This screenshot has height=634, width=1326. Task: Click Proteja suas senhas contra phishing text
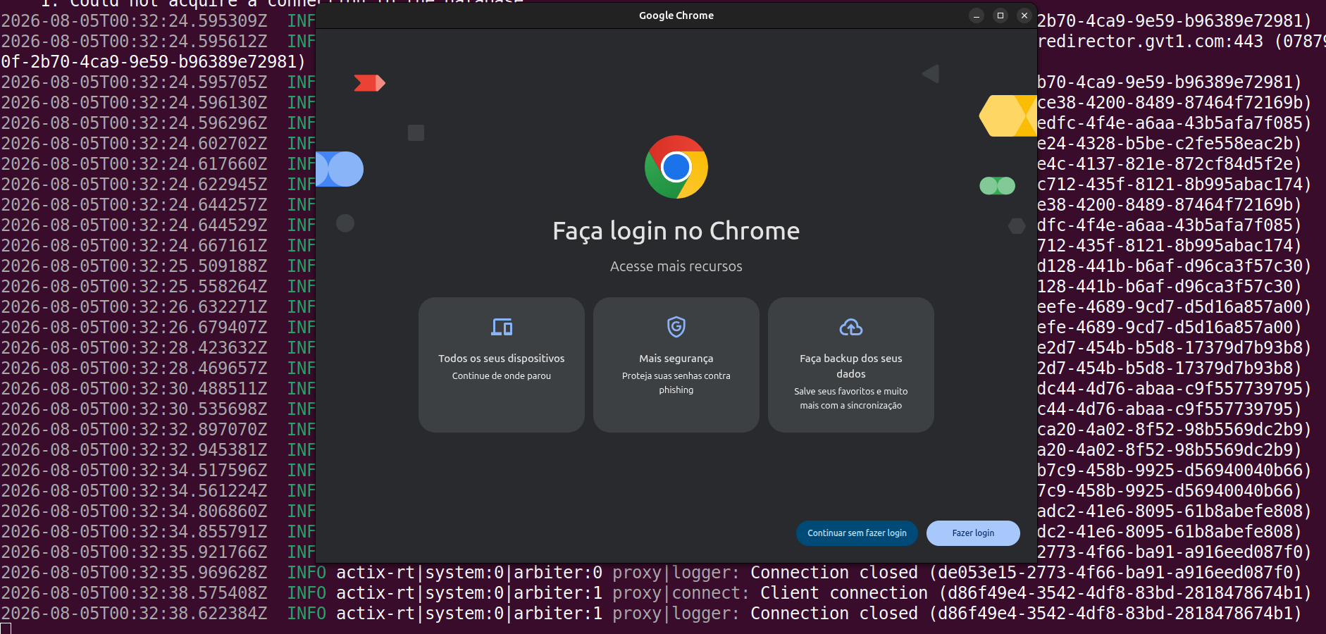[x=676, y=383]
